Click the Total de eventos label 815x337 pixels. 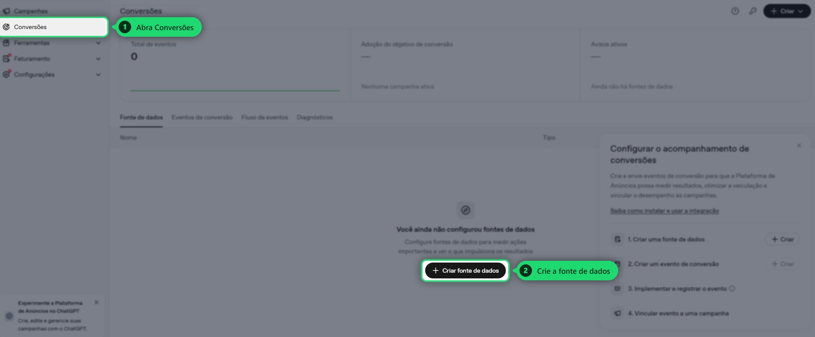point(153,44)
